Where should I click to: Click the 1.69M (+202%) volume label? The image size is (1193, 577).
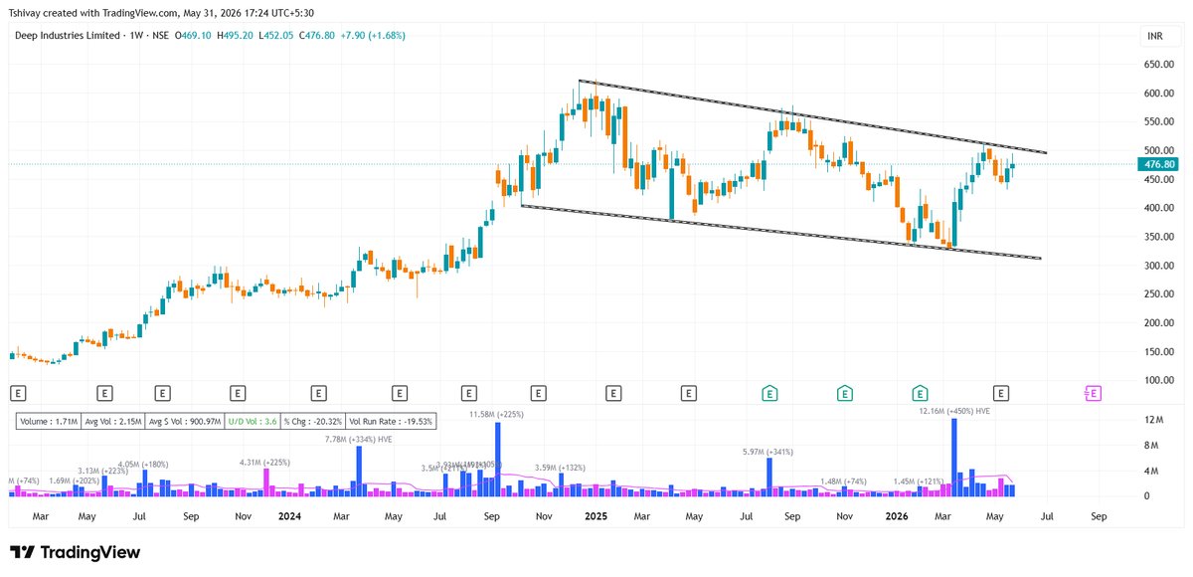tap(76, 481)
